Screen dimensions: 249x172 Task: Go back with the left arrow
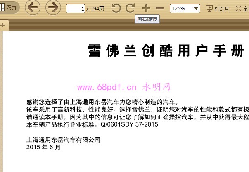pos(33,7)
